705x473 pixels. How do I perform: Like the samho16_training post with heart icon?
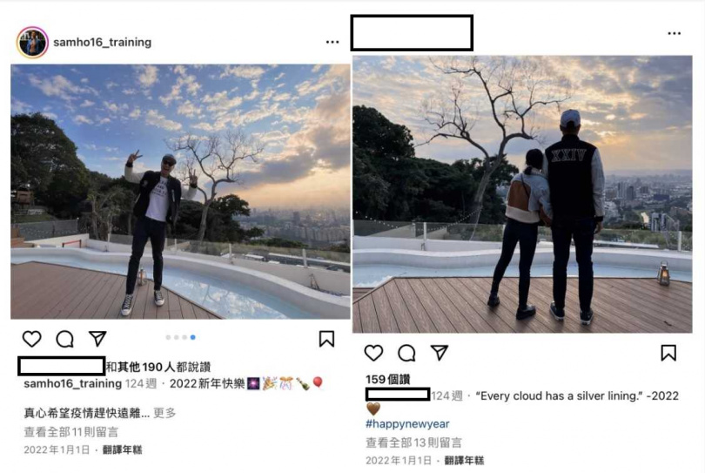32,339
